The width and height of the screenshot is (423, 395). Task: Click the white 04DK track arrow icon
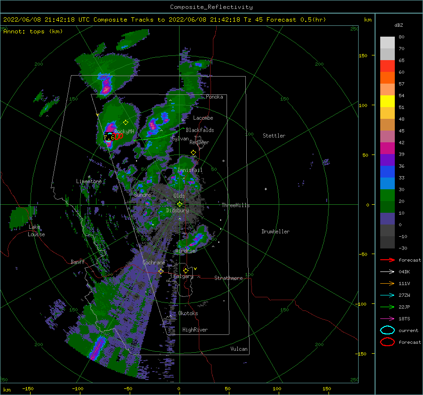[x=387, y=272]
